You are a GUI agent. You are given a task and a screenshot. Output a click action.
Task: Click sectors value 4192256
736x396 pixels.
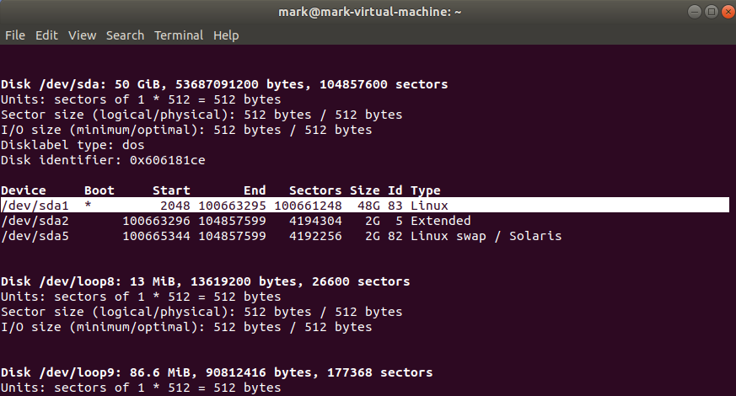point(315,236)
